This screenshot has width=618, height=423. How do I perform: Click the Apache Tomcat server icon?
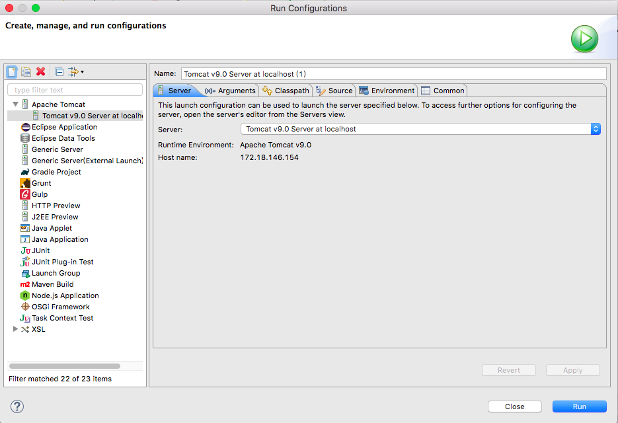click(25, 104)
